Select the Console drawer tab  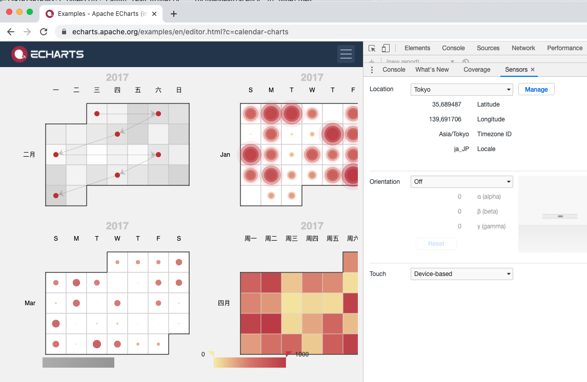pyautogui.click(x=394, y=70)
